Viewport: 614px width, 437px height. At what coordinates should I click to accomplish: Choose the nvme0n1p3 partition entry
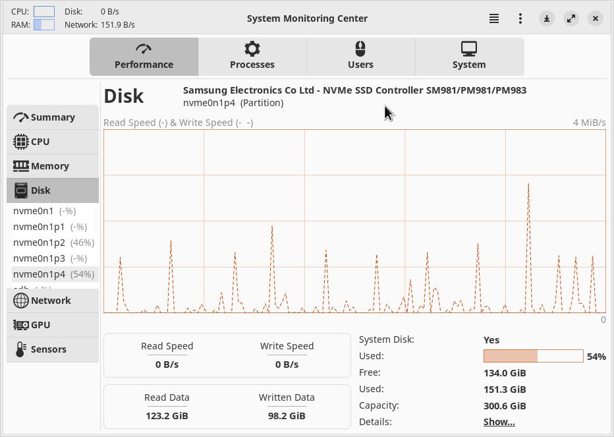[49, 258]
